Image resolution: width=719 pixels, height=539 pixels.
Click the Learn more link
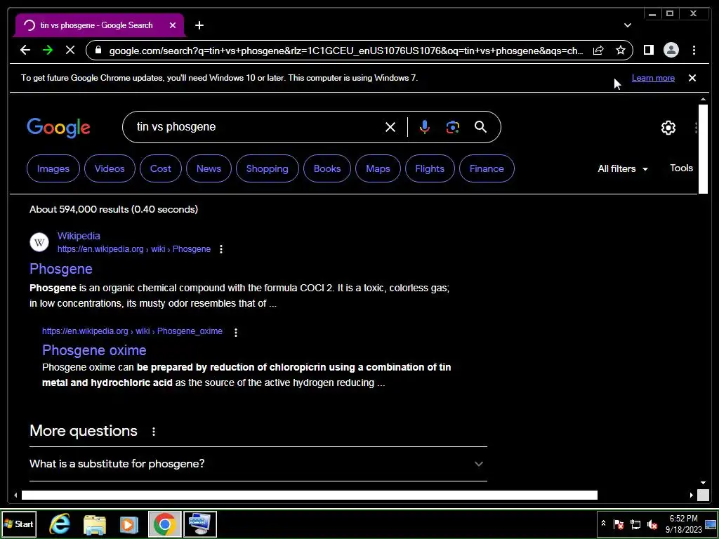653,78
